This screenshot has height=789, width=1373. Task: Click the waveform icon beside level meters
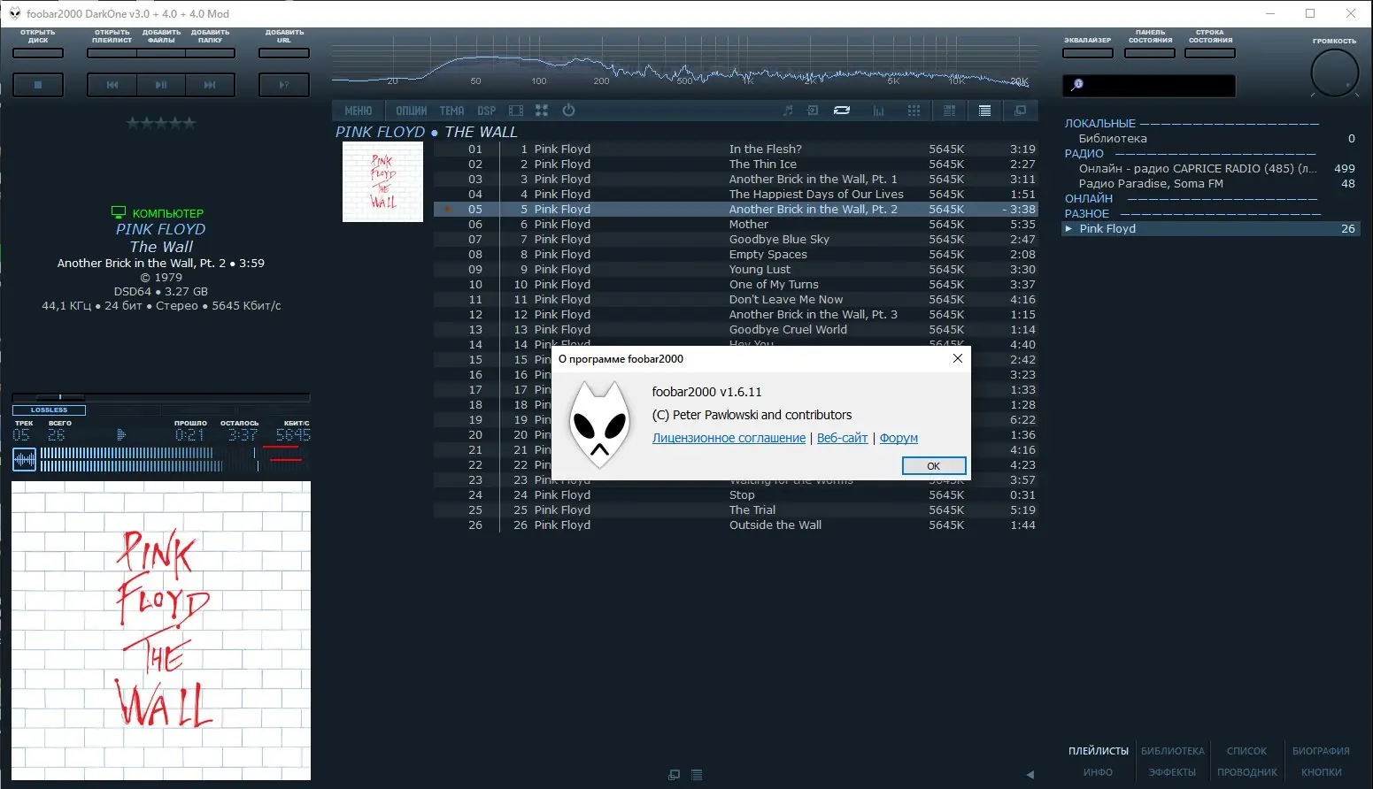pyautogui.click(x=25, y=459)
